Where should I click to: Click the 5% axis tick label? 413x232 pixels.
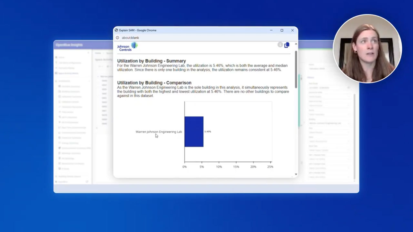pos(202,167)
